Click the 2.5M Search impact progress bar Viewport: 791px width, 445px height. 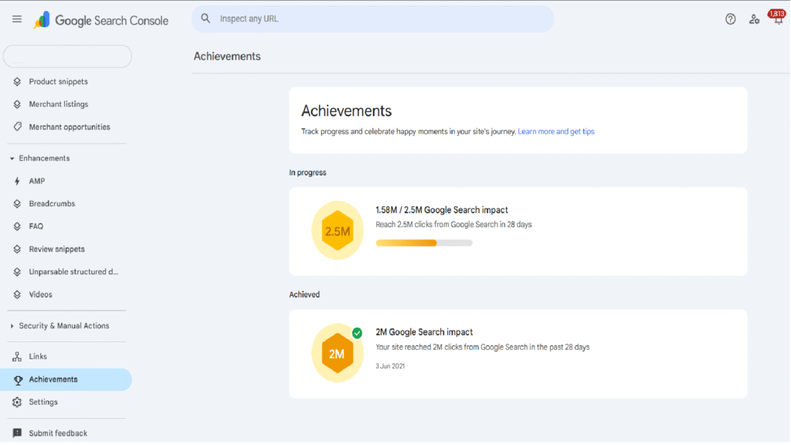point(424,243)
